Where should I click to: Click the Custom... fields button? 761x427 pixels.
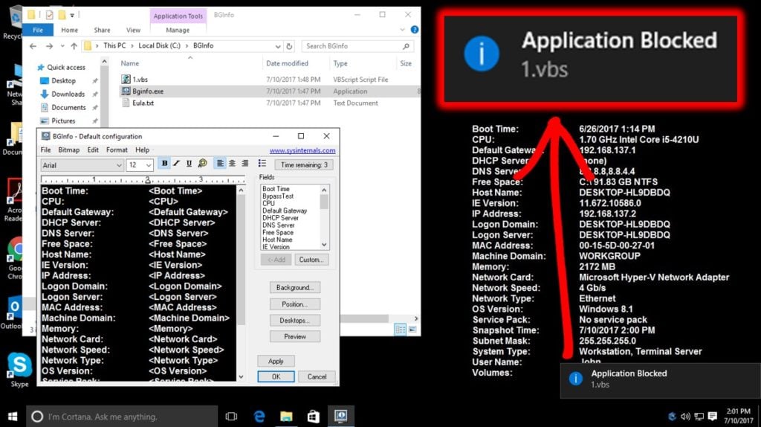(x=311, y=260)
